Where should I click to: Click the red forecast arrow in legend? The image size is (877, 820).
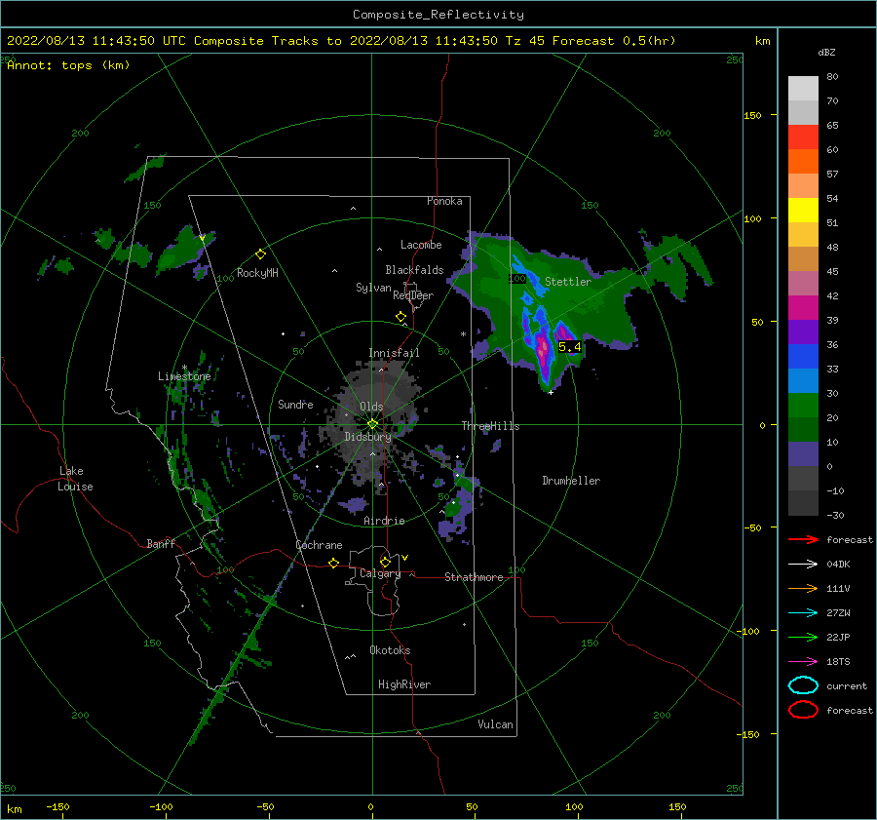click(803, 539)
